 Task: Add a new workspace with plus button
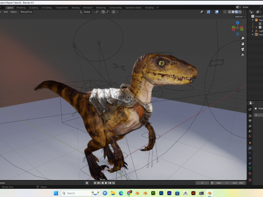coord(157,8)
